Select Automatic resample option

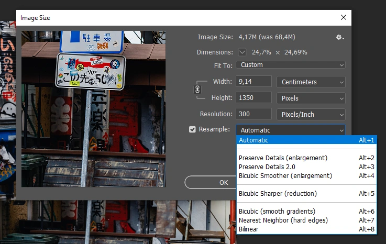point(306,140)
